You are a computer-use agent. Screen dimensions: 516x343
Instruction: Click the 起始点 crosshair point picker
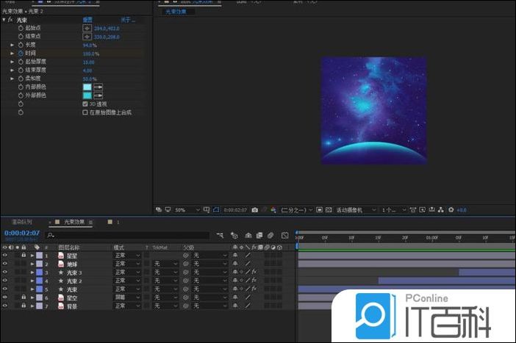point(87,28)
